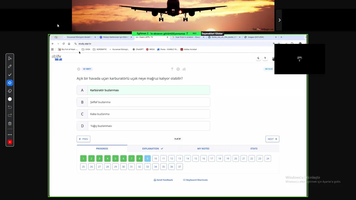Image resolution: width=356 pixels, height=200 pixels.
Task: Click the 00:12:24 exam timer
Action: click(269, 69)
